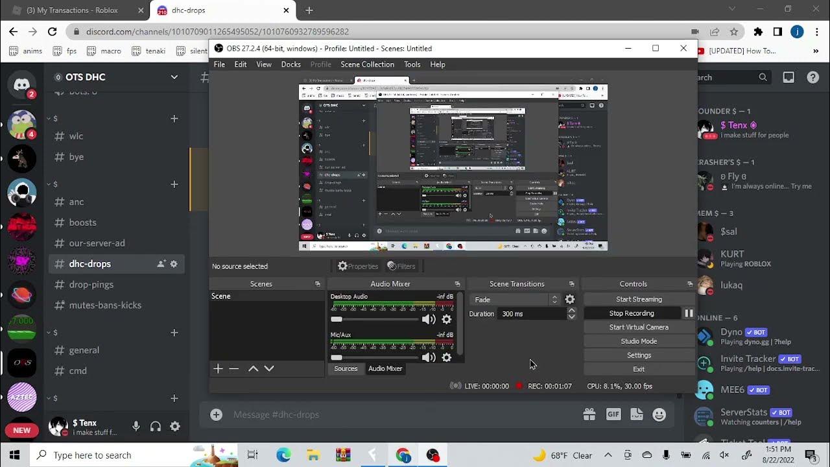830x467 pixels.
Task: Open the sticker picker in Discord
Action: pyautogui.click(x=636, y=414)
